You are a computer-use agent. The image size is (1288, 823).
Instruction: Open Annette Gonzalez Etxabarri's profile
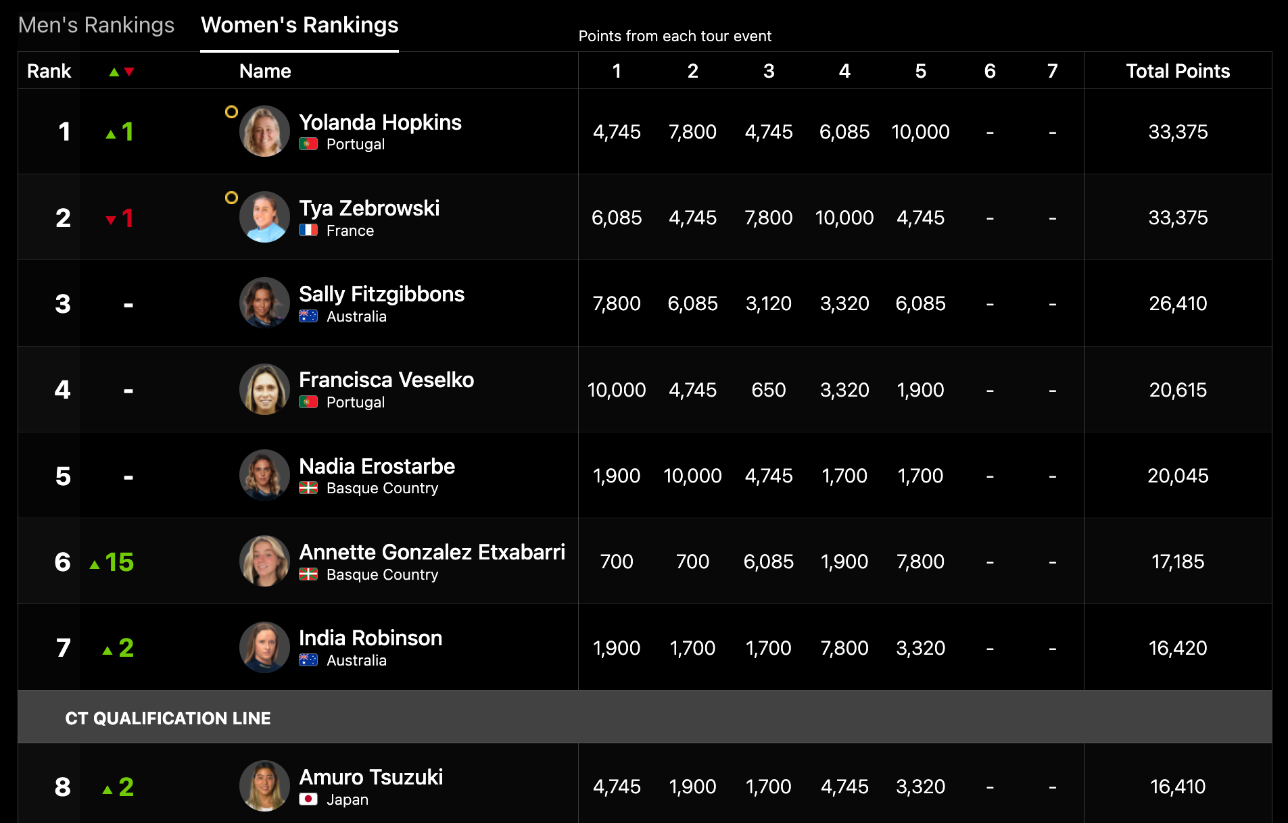431,552
